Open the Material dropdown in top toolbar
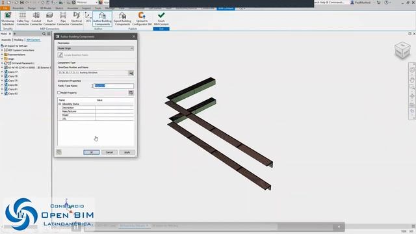The height and width of the screenshot is (234, 416). point(87,3)
